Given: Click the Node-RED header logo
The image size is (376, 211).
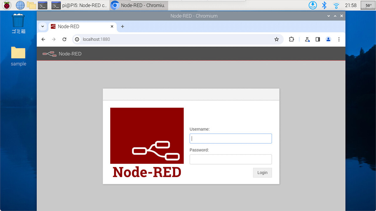Looking at the screenshot, I should point(62,54).
